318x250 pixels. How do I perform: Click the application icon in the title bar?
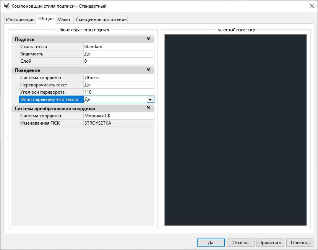(6, 6)
